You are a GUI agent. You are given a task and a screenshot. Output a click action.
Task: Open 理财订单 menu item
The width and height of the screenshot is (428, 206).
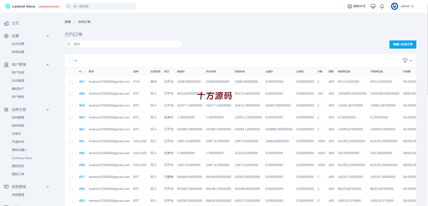pos(18,174)
